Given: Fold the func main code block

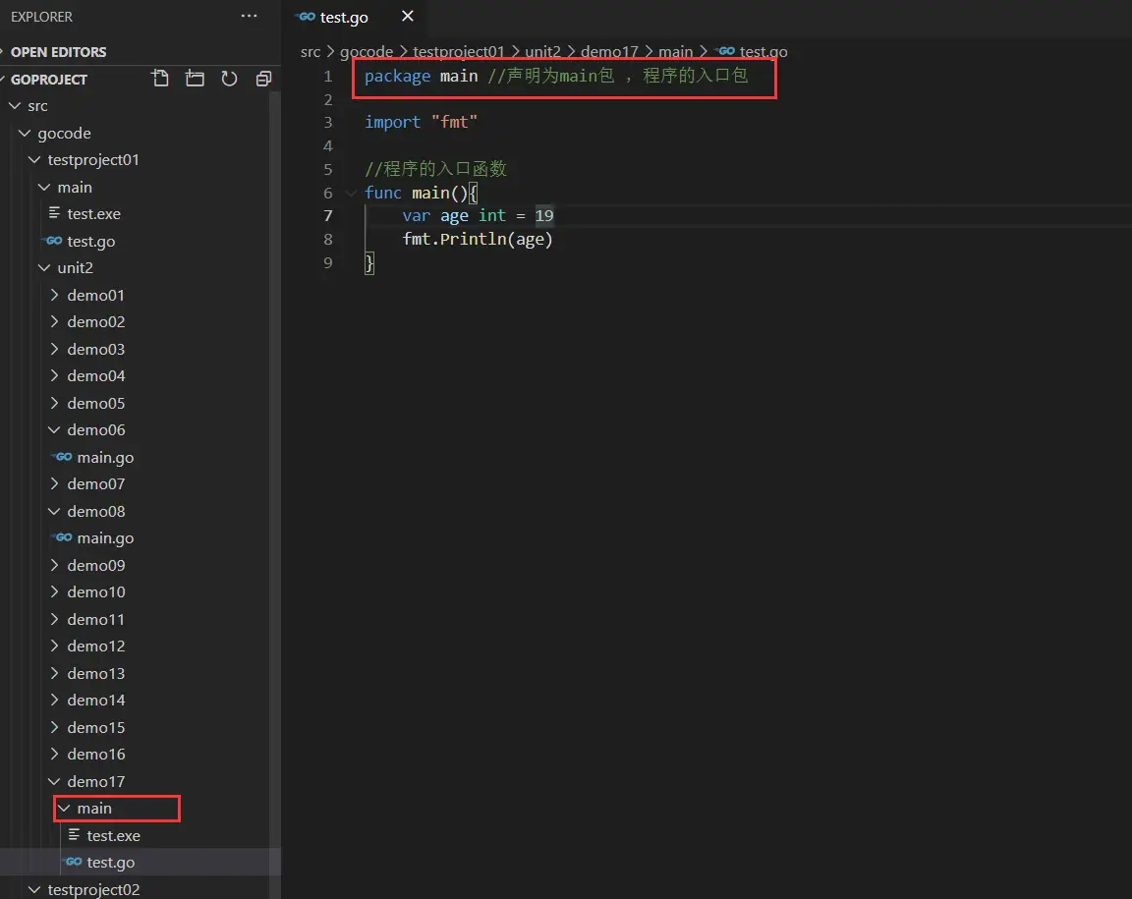Looking at the screenshot, I should click(352, 193).
